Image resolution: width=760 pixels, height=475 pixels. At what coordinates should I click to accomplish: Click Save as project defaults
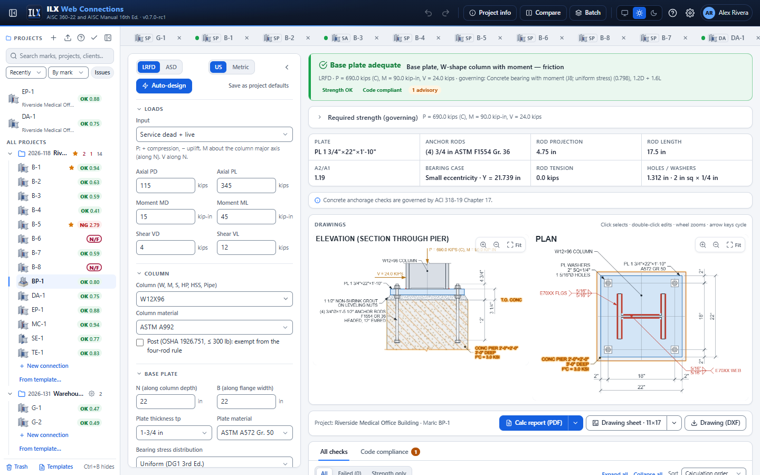tap(259, 85)
